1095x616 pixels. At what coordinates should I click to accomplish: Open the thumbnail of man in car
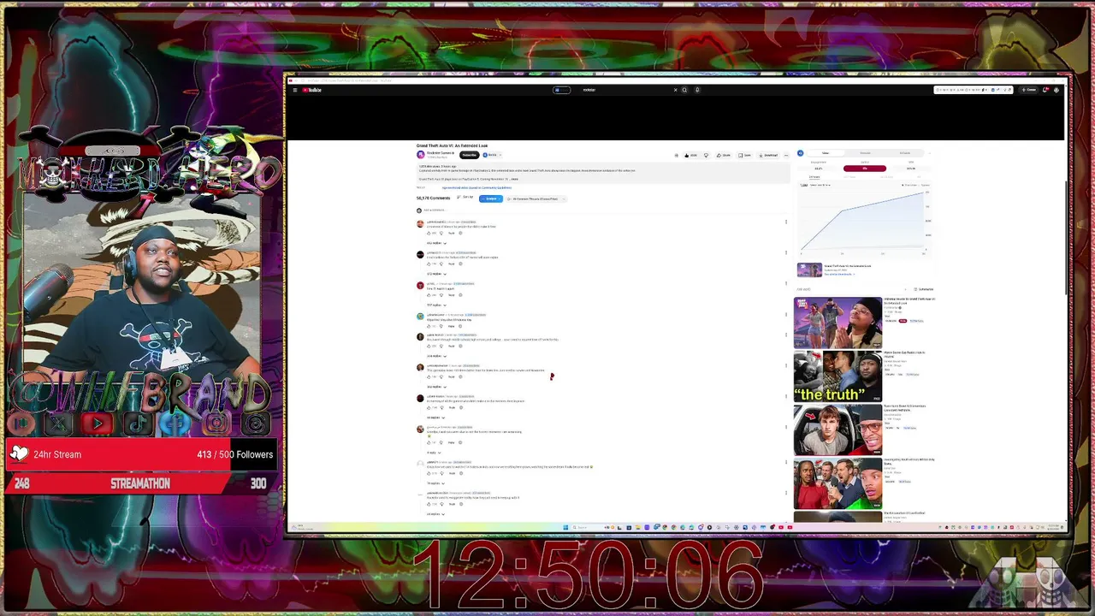(x=838, y=429)
